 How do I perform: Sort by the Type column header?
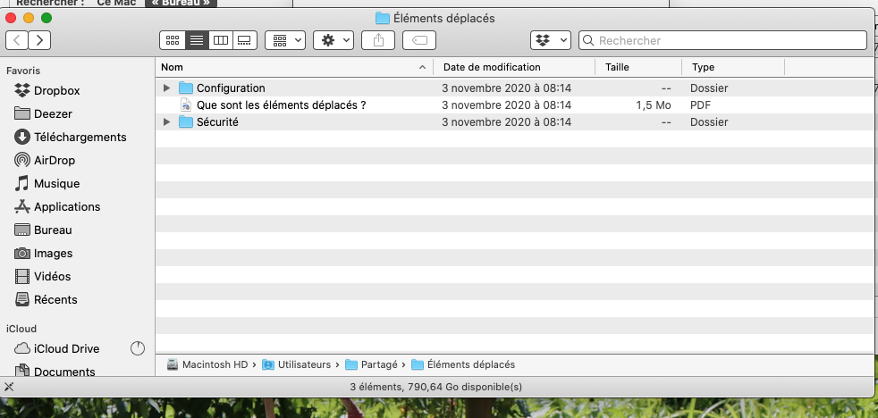point(733,67)
